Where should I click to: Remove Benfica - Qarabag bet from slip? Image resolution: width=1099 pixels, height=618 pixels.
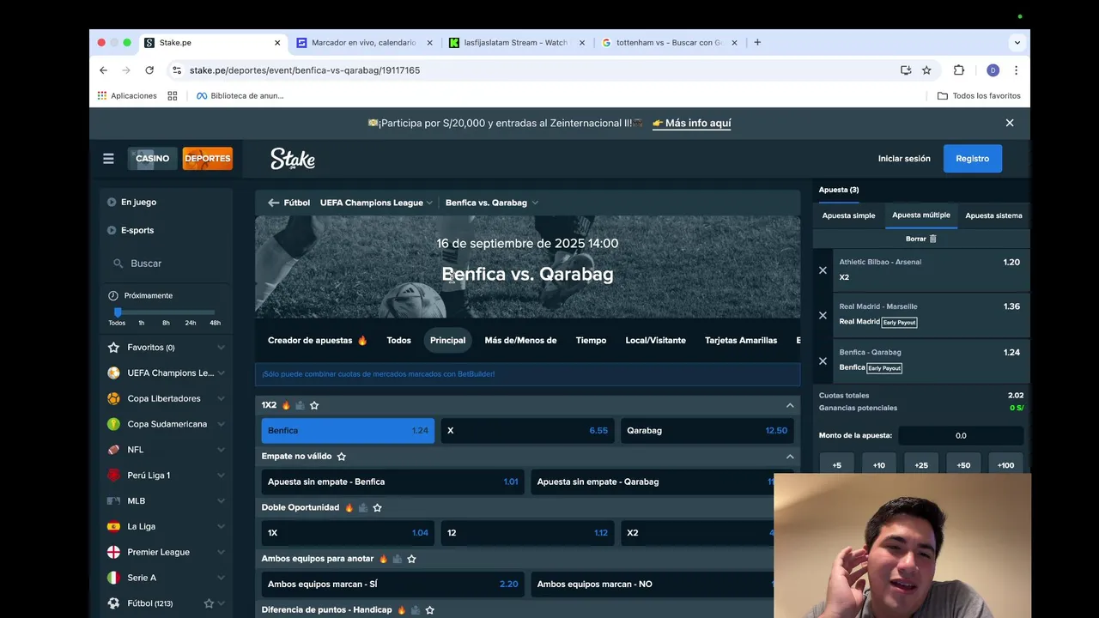(x=823, y=361)
